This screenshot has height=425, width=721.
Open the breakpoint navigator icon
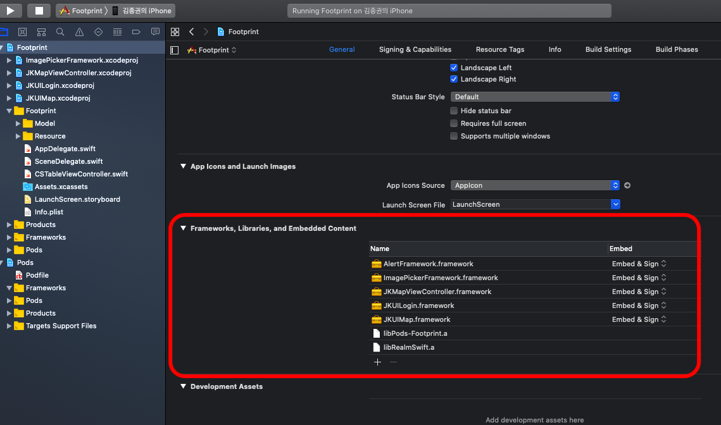[136, 32]
